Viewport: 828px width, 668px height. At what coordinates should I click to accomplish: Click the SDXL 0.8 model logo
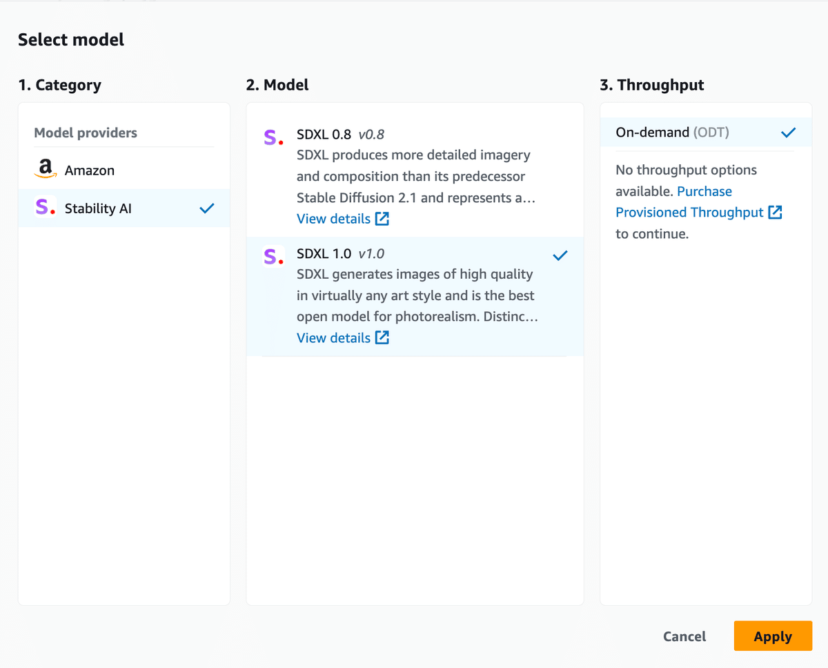coord(273,137)
